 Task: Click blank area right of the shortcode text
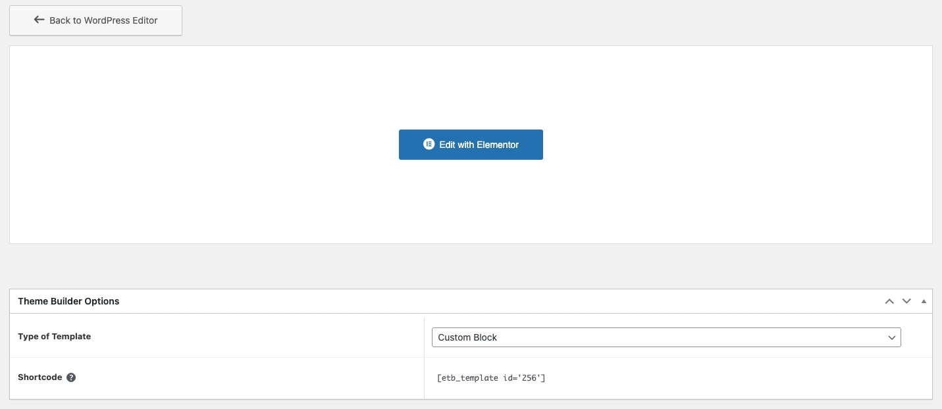(x=724, y=378)
